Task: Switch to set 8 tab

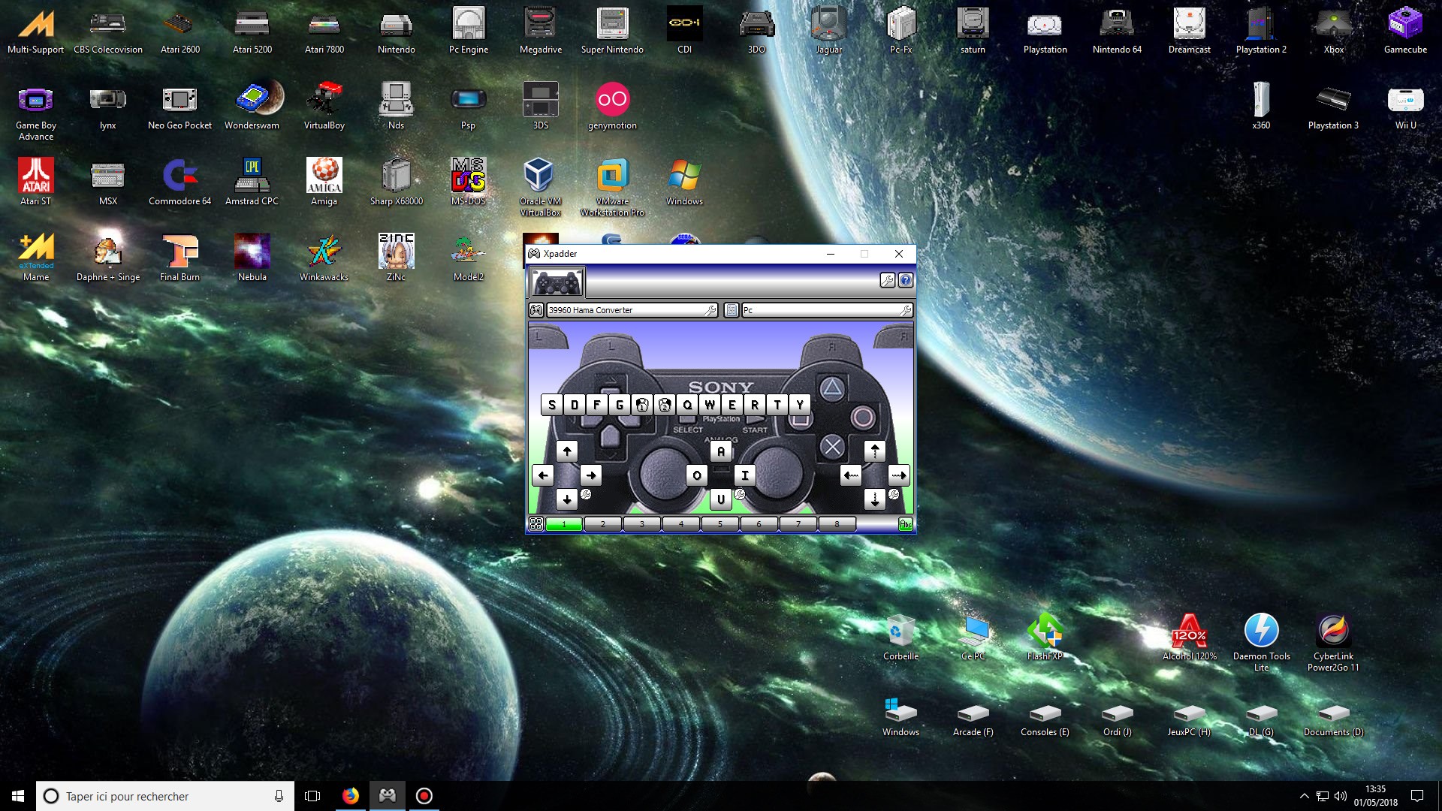Action: pyautogui.click(x=837, y=524)
